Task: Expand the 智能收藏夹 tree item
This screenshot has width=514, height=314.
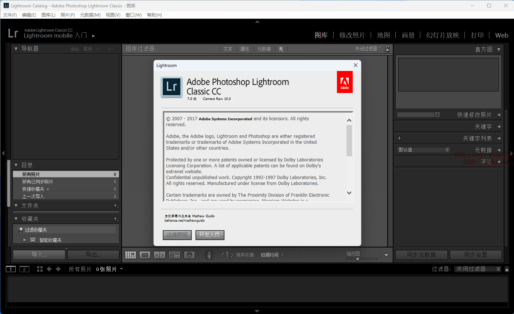Action: [x=25, y=240]
